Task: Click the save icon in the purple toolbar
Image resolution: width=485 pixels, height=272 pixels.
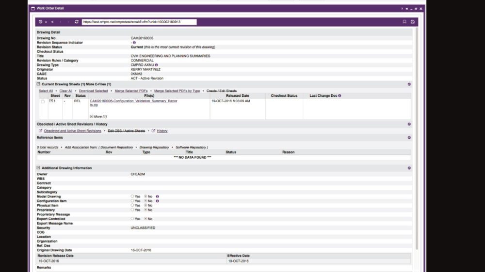Action: [412, 22]
